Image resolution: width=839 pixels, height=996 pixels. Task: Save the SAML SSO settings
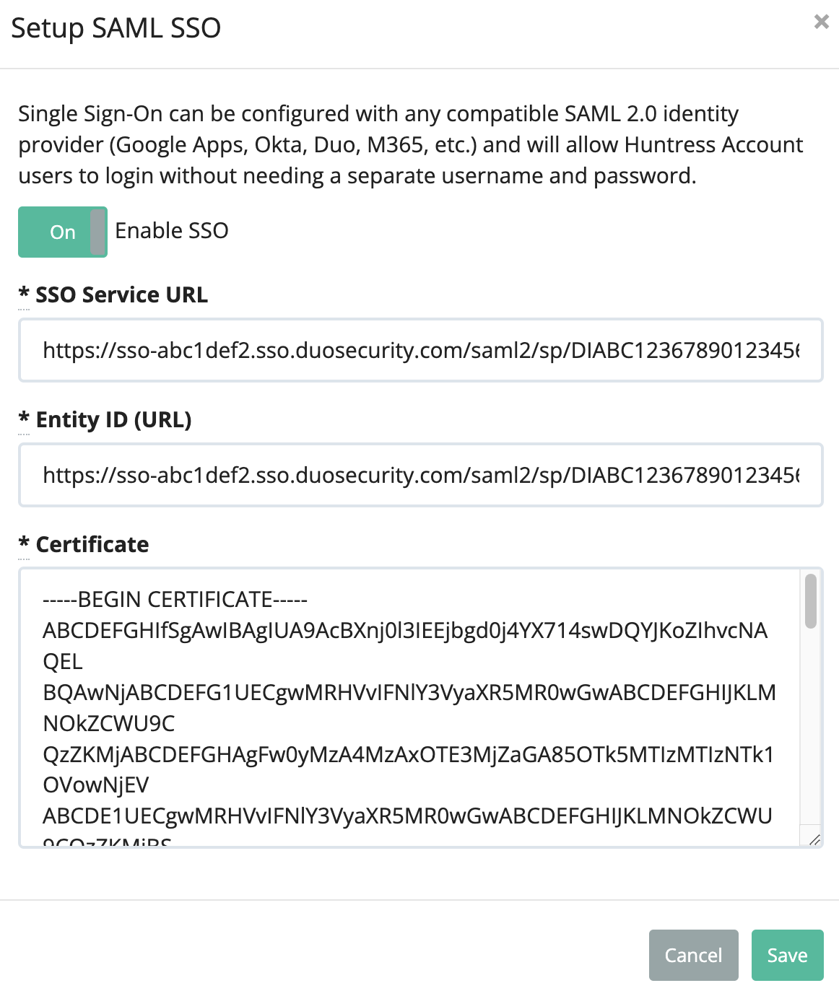787,956
